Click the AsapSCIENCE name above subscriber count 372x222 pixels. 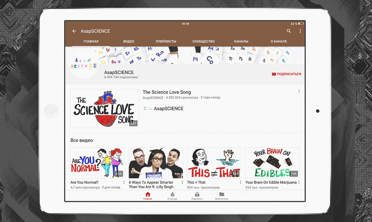(x=119, y=72)
